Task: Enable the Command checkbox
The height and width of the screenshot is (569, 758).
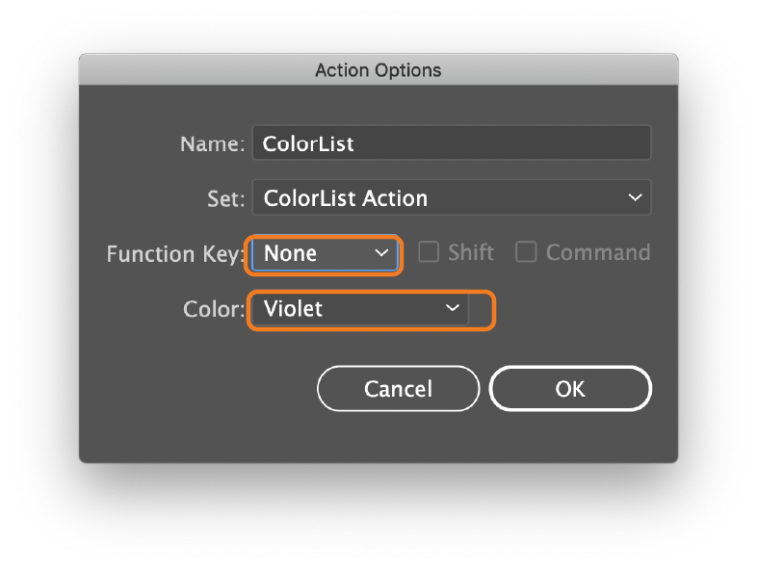Action: (526, 252)
